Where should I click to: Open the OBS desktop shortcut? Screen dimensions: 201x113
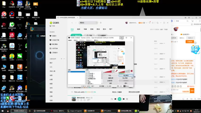pos(20,46)
